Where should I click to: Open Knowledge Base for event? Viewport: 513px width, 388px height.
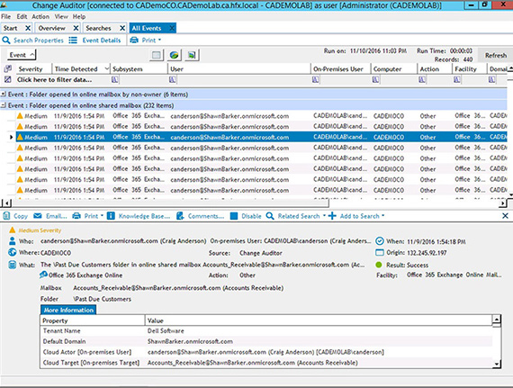(x=139, y=216)
